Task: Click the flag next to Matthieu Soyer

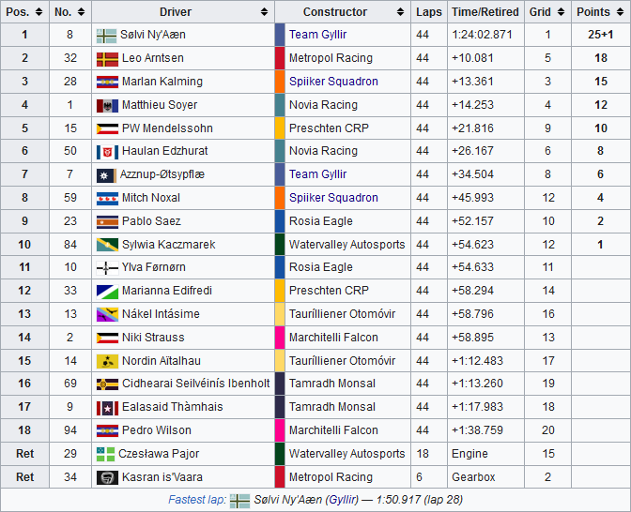Action: [106, 105]
